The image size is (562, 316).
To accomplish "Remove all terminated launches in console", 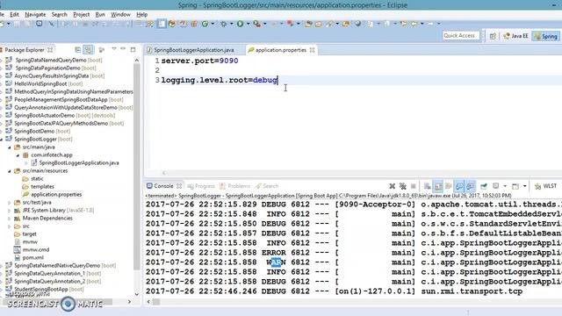I will coord(402,186).
